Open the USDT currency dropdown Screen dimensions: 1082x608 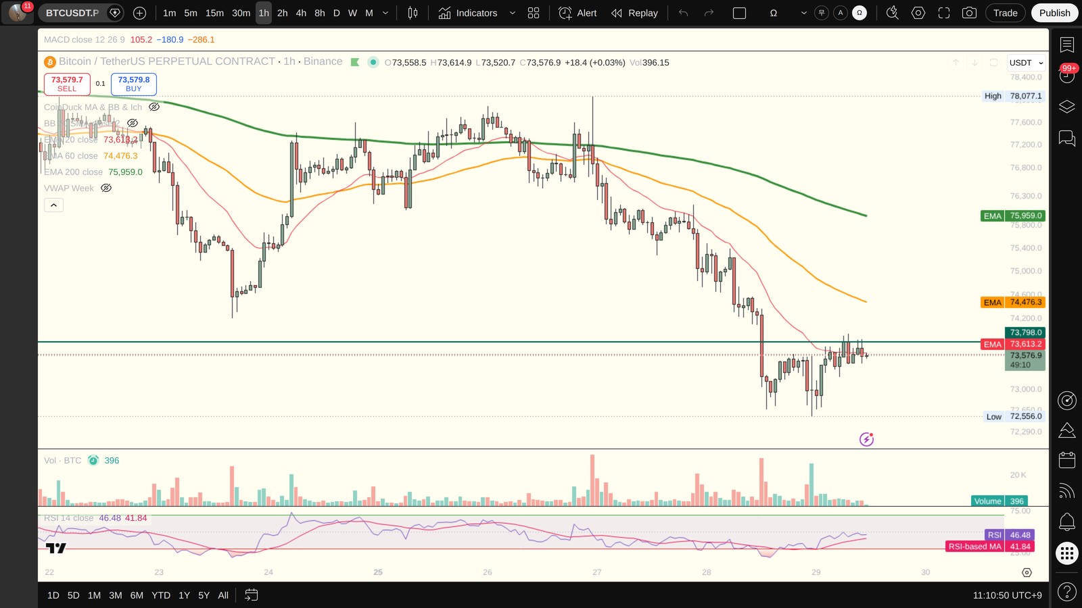(x=1026, y=63)
